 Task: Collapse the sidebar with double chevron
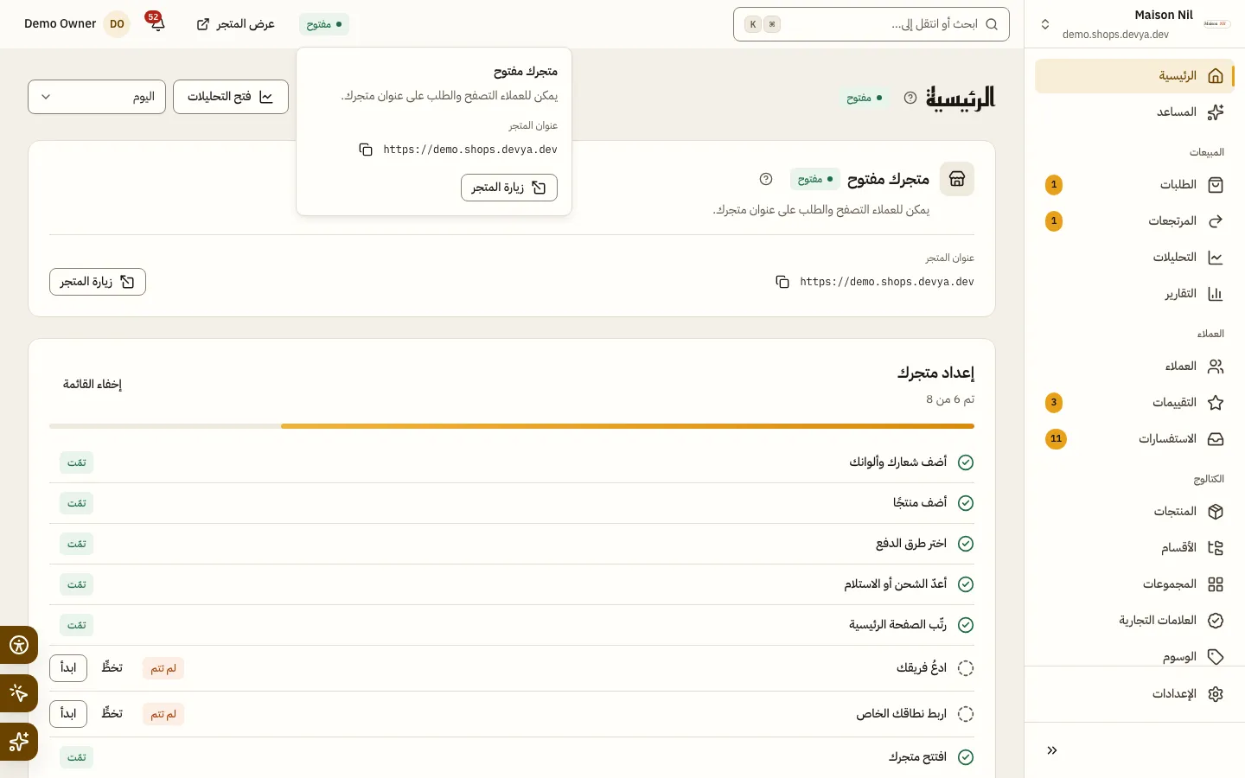pyautogui.click(x=1052, y=750)
